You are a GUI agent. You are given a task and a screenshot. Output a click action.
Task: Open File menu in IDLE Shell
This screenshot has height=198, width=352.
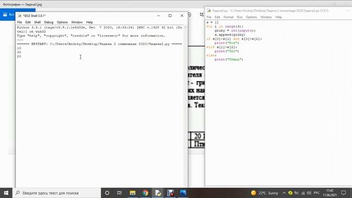[20, 22]
